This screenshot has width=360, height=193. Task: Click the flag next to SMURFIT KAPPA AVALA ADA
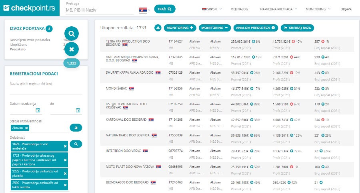tap(158, 73)
